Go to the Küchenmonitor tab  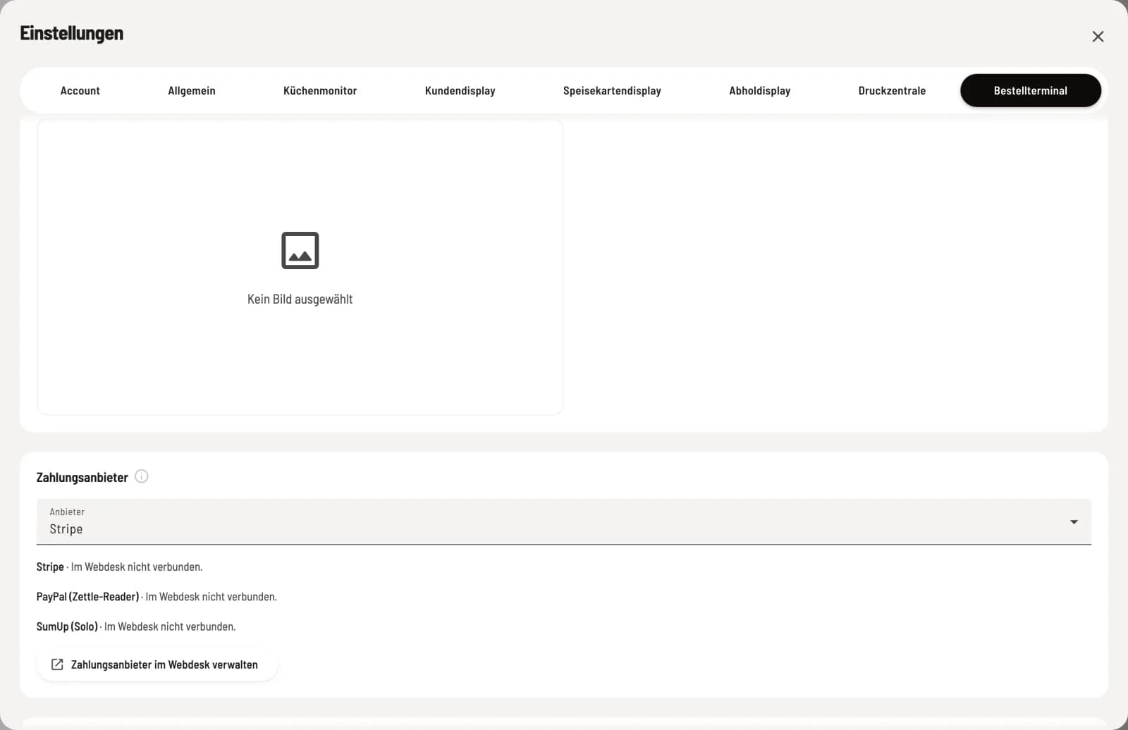pyautogui.click(x=320, y=91)
